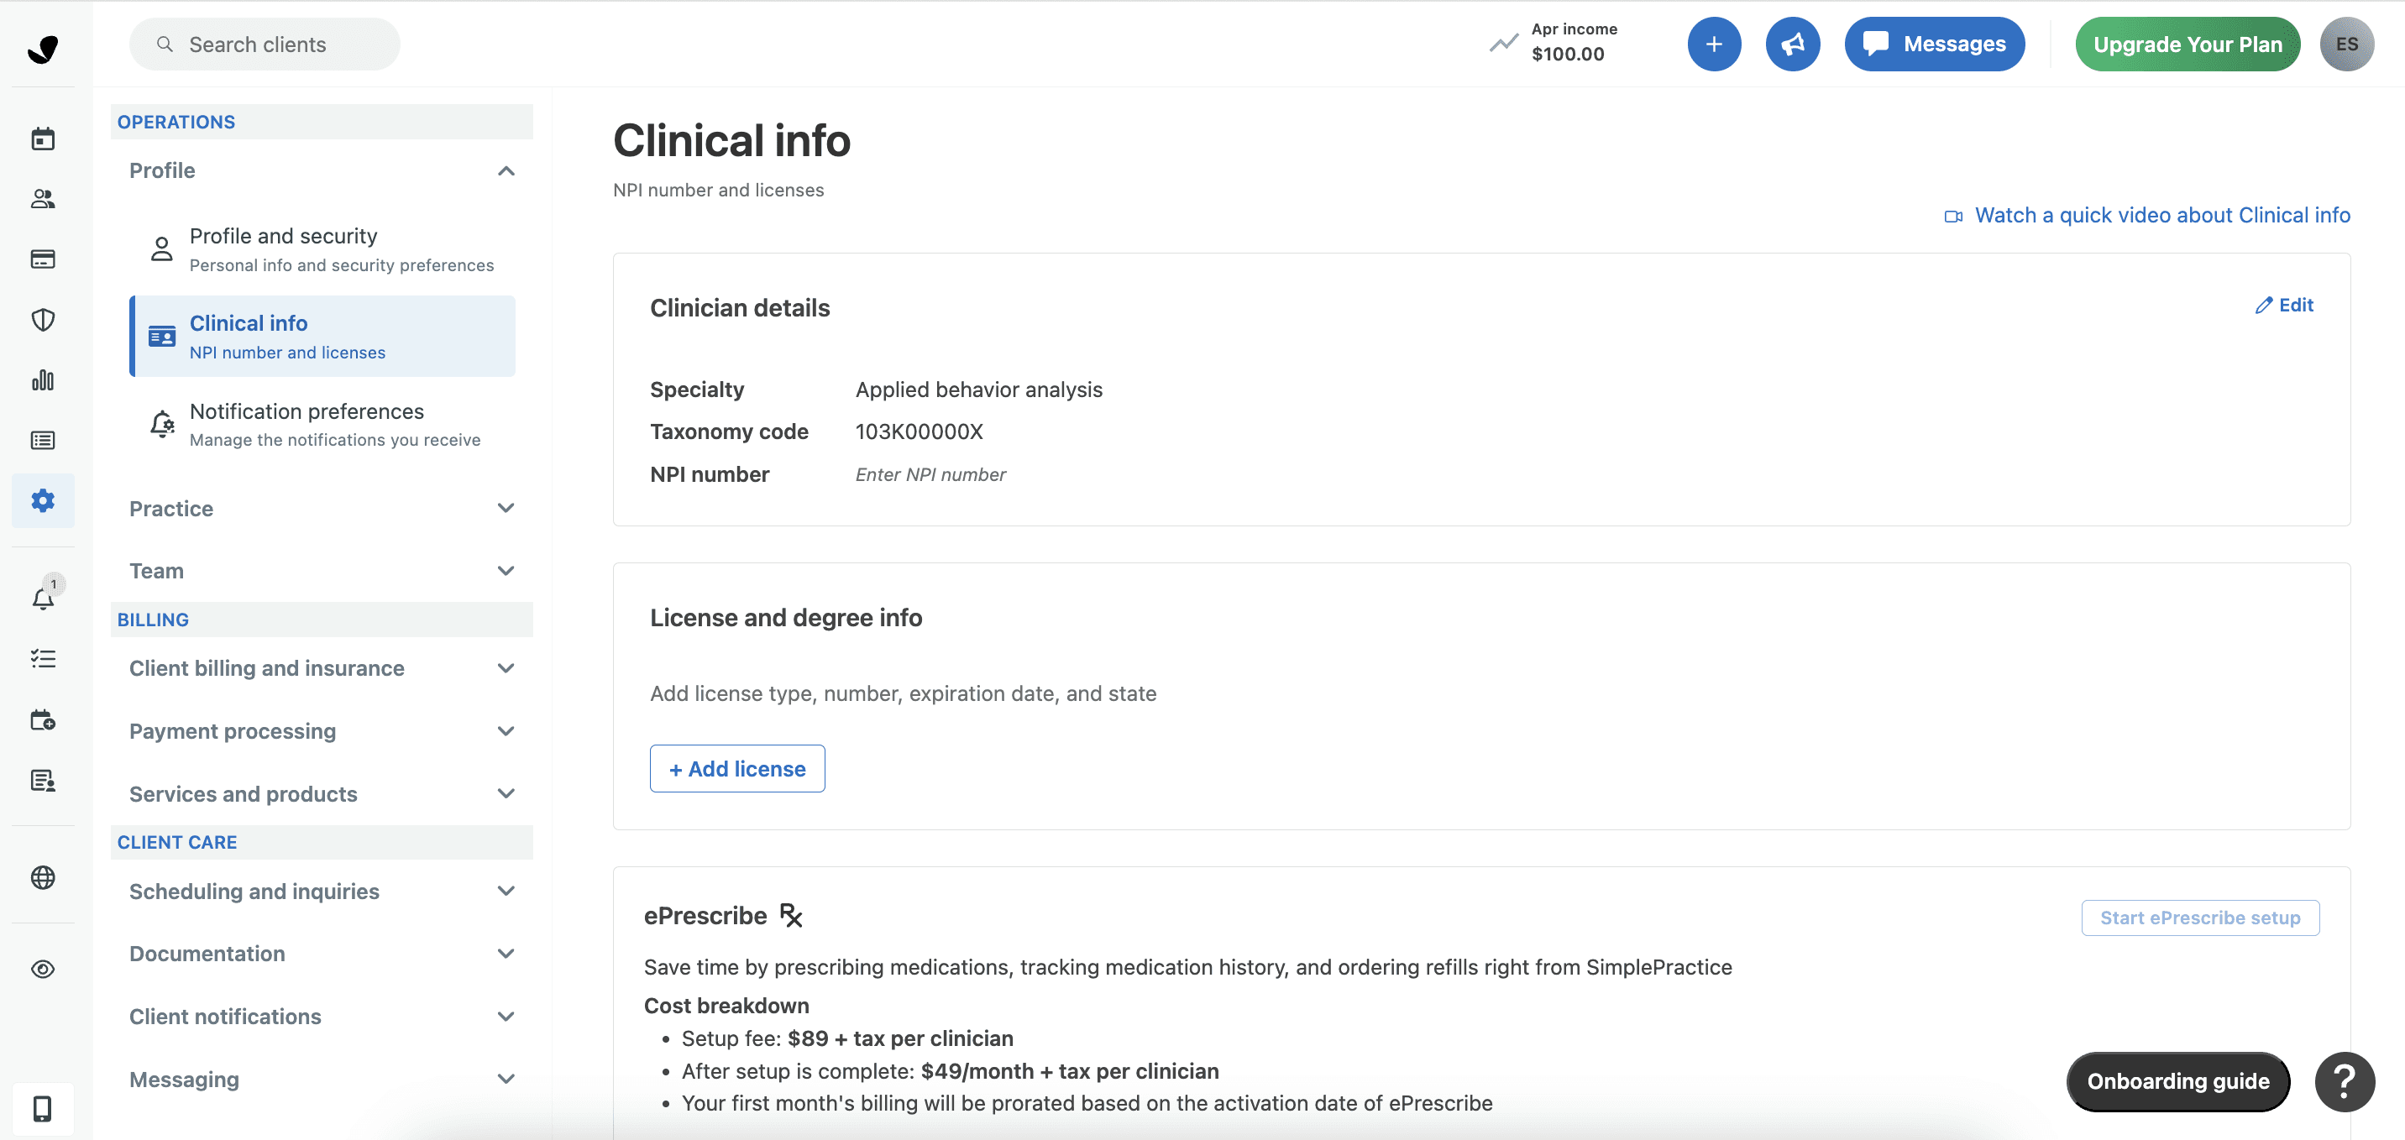
Task: Click the blue plus create button
Action: (x=1714, y=44)
